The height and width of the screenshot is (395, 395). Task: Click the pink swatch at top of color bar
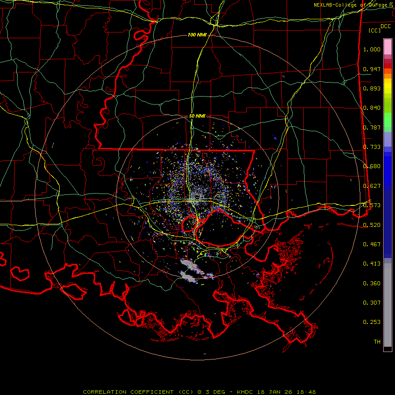[388, 47]
